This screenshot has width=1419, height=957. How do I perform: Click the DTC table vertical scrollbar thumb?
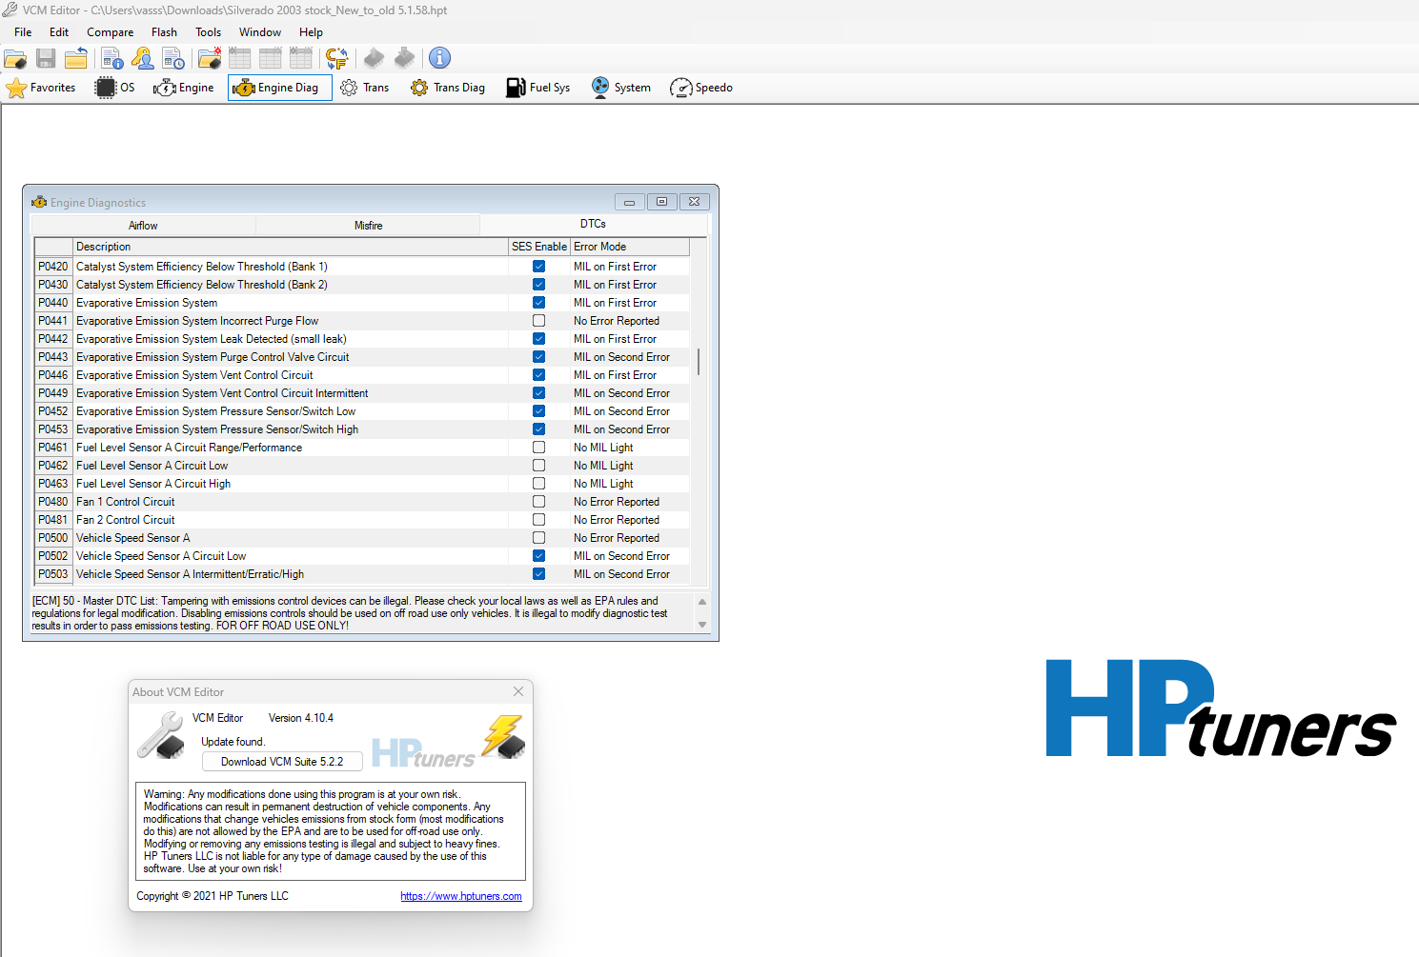(x=699, y=362)
